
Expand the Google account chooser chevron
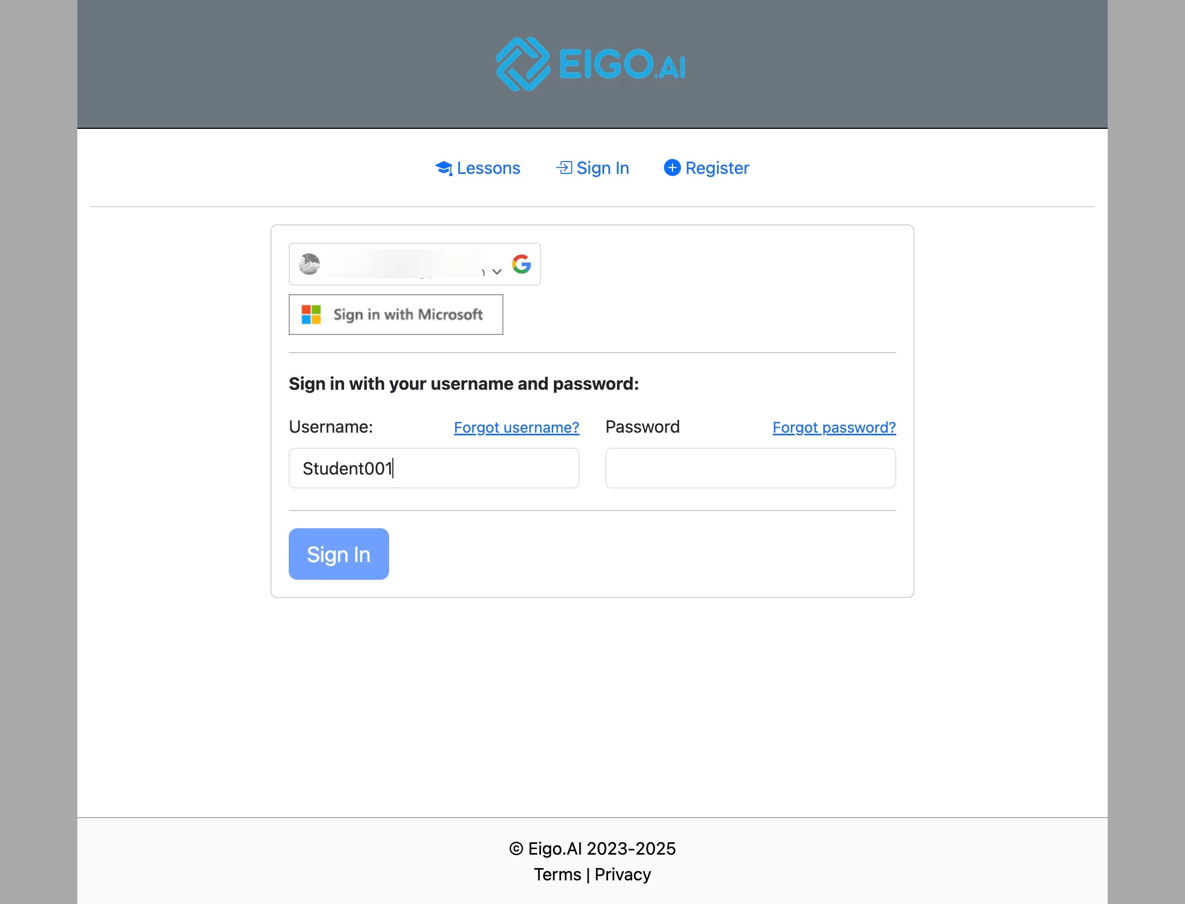tap(497, 272)
